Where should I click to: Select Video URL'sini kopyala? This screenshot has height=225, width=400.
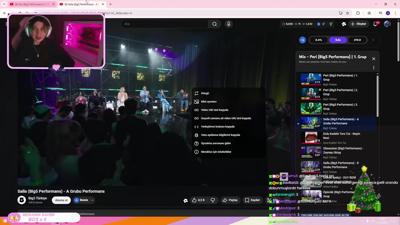(228, 110)
